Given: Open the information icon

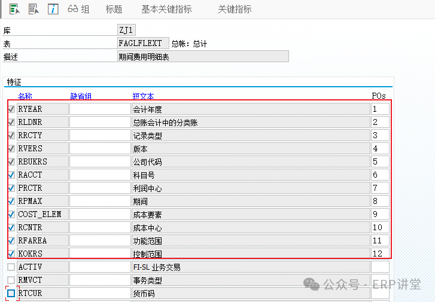Looking at the screenshot, I should [53, 9].
